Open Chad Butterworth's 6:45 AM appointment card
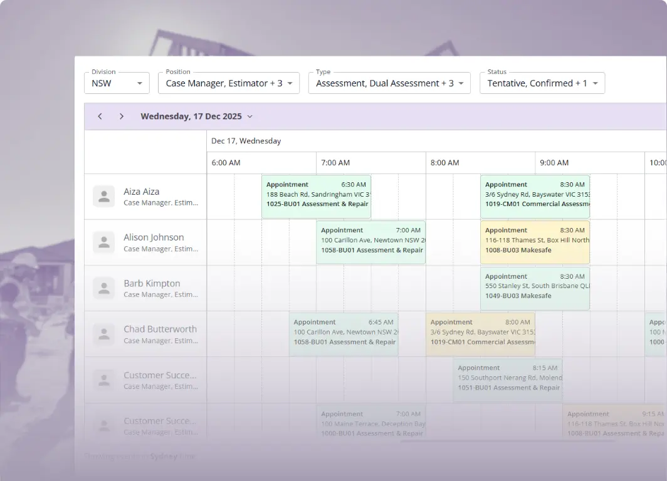 (344, 333)
